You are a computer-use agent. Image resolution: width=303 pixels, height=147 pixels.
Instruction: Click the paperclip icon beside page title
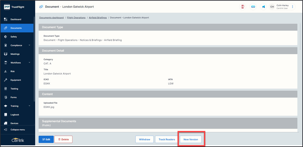pos(41,7)
